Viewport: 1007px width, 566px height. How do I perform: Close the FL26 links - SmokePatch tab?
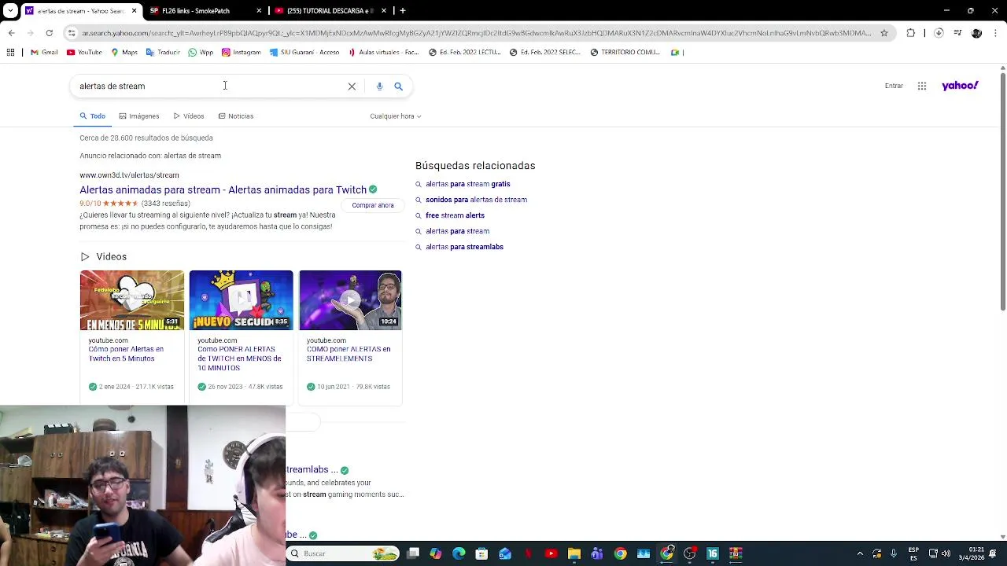click(x=259, y=11)
